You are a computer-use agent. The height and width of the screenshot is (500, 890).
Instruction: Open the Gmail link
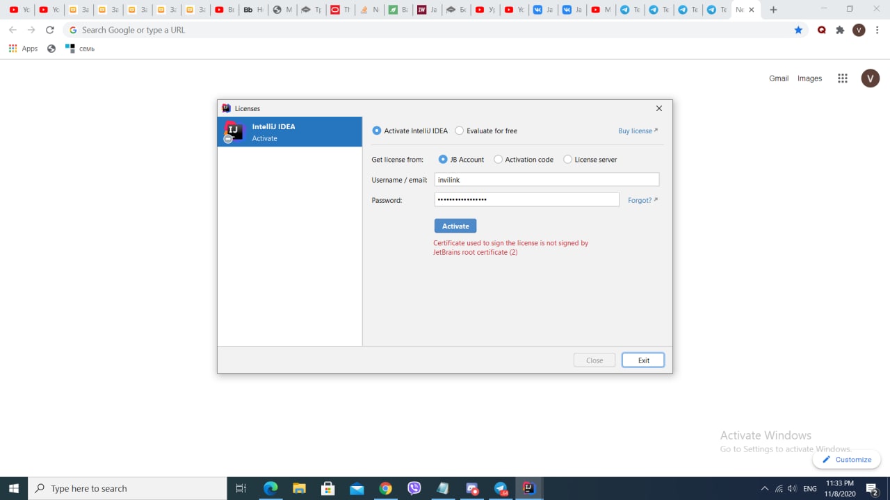779,78
